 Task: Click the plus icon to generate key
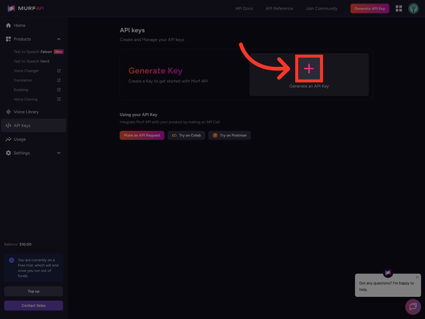tap(309, 69)
